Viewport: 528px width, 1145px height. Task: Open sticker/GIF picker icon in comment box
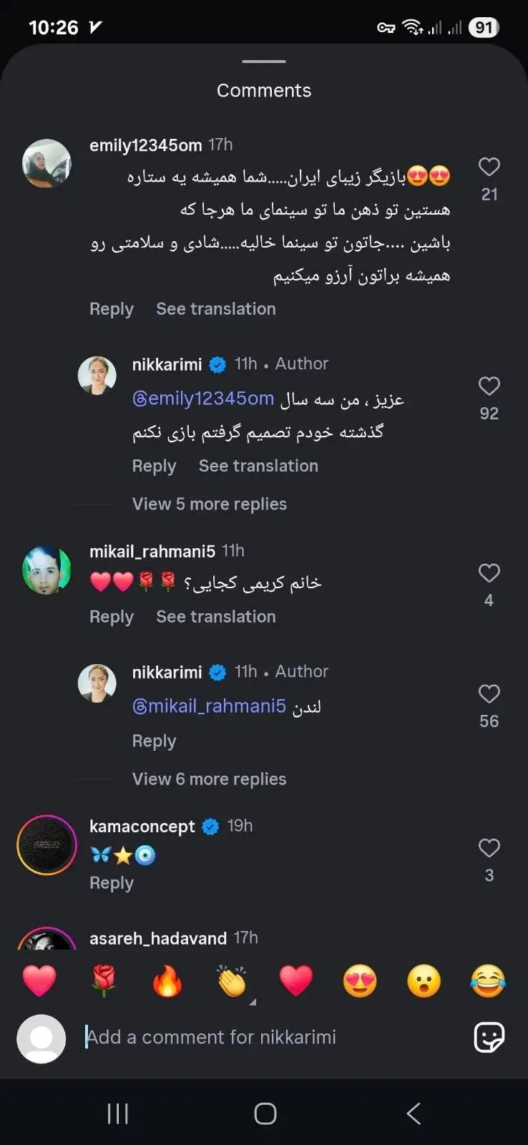pos(489,1037)
